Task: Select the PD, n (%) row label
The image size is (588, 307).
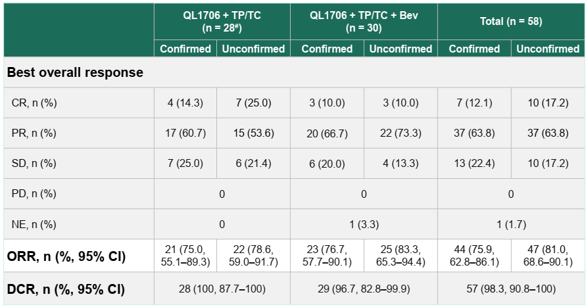Action: point(34,194)
